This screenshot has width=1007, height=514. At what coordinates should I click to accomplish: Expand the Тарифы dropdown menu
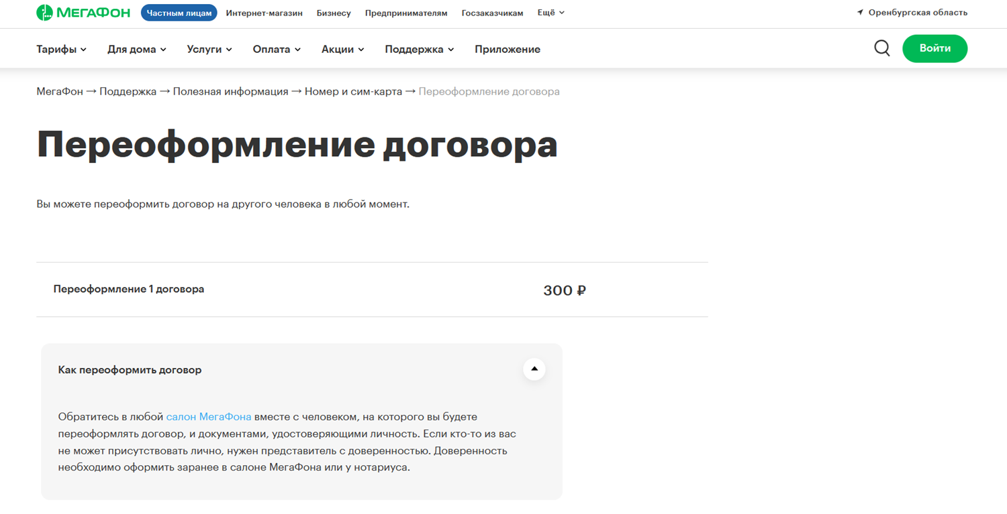pyautogui.click(x=61, y=49)
